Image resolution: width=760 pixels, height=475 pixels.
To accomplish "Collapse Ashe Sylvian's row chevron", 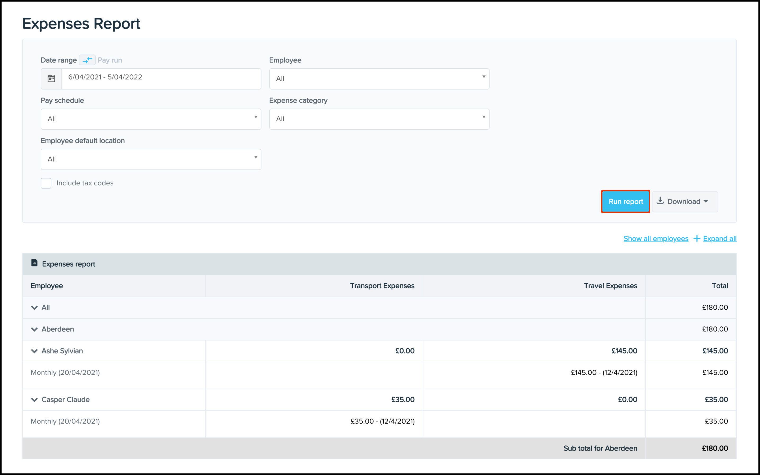I will pos(34,351).
